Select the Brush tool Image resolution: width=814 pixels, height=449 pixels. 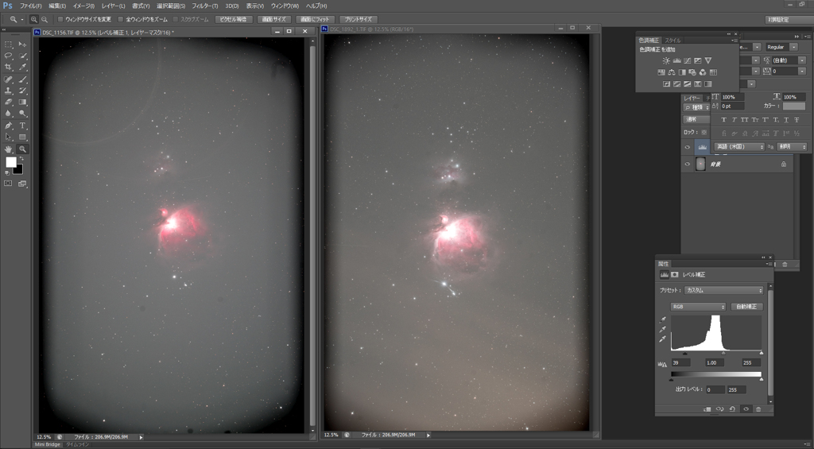click(22, 80)
